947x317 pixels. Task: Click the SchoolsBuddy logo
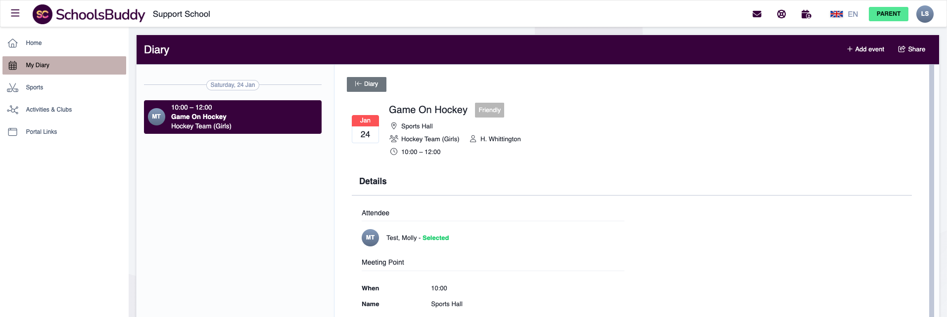pyautogui.click(x=89, y=14)
